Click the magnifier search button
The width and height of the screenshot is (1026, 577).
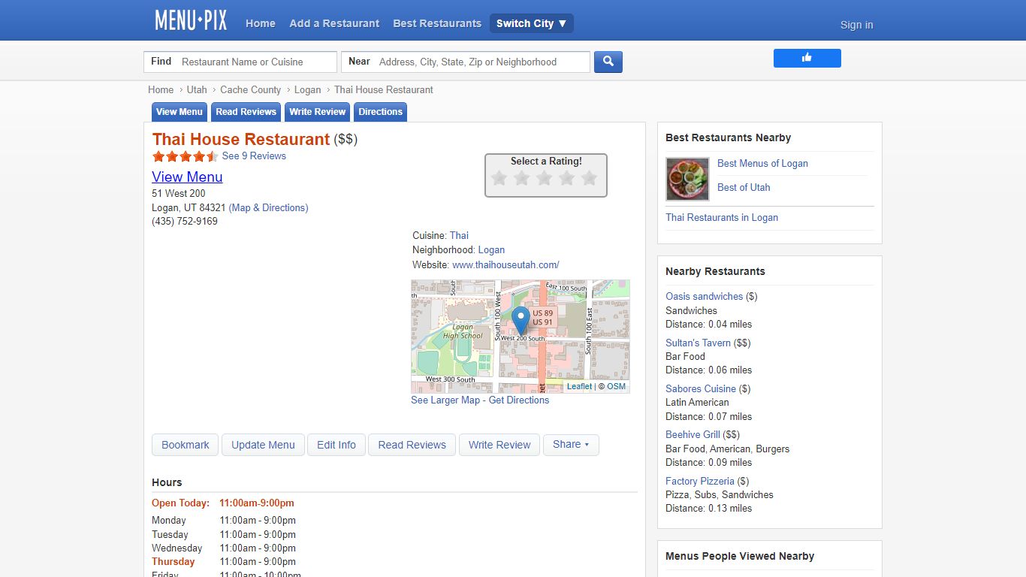(608, 62)
